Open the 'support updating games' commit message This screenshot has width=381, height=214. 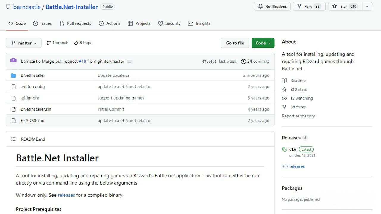click(x=121, y=98)
